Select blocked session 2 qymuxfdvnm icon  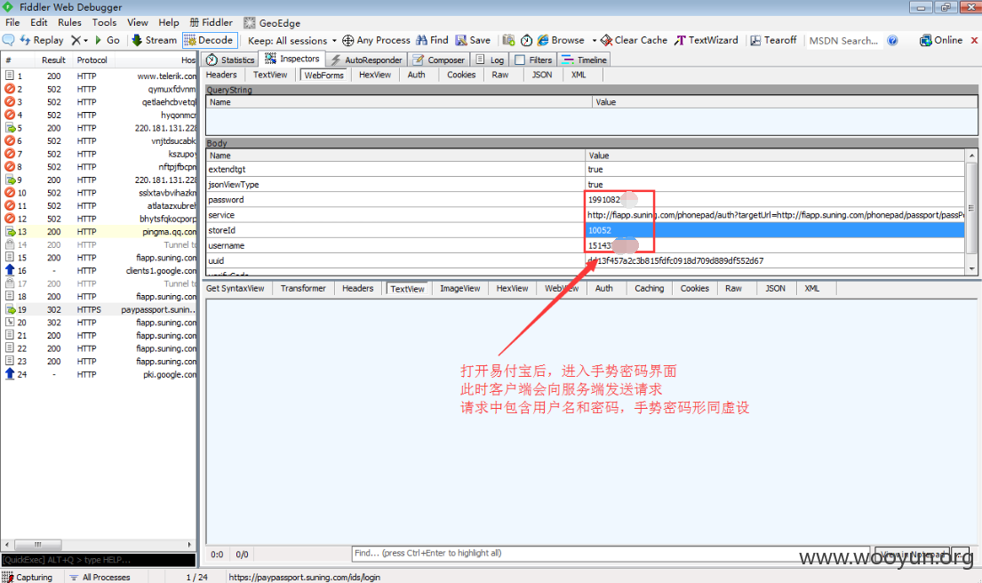(10, 89)
